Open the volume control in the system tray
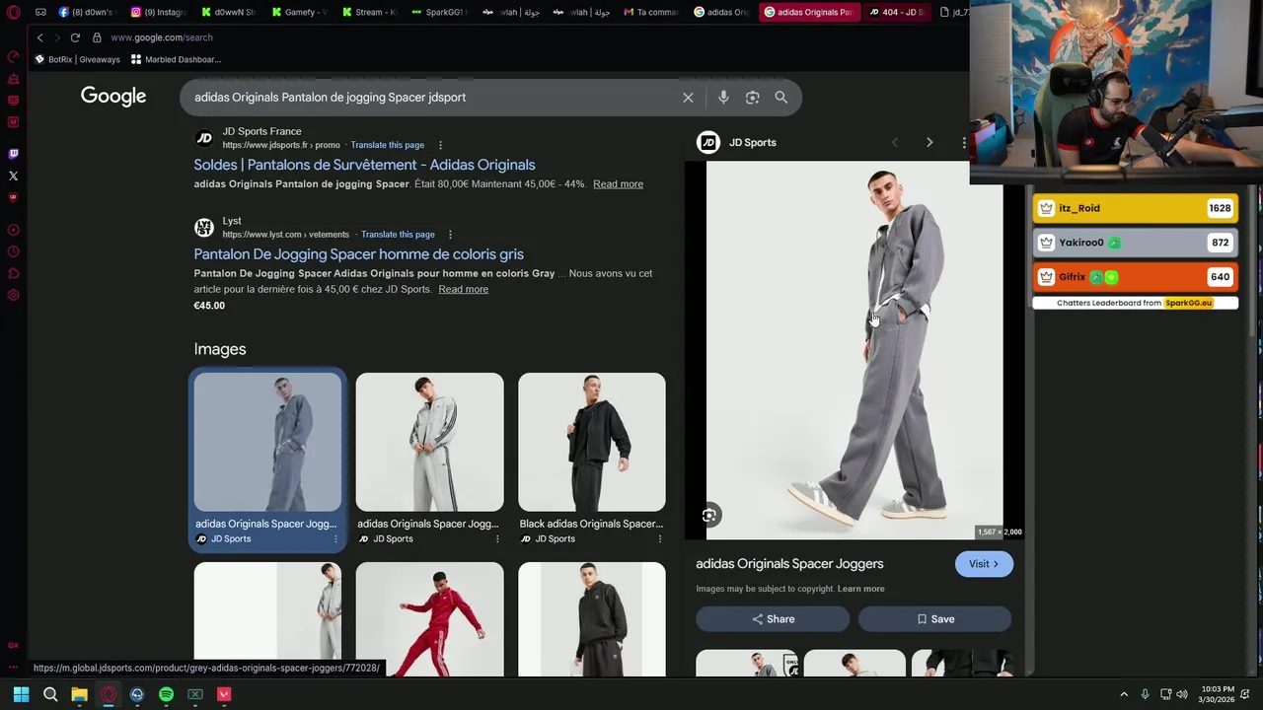This screenshot has width=1263, height=710. coord(1182,694)
